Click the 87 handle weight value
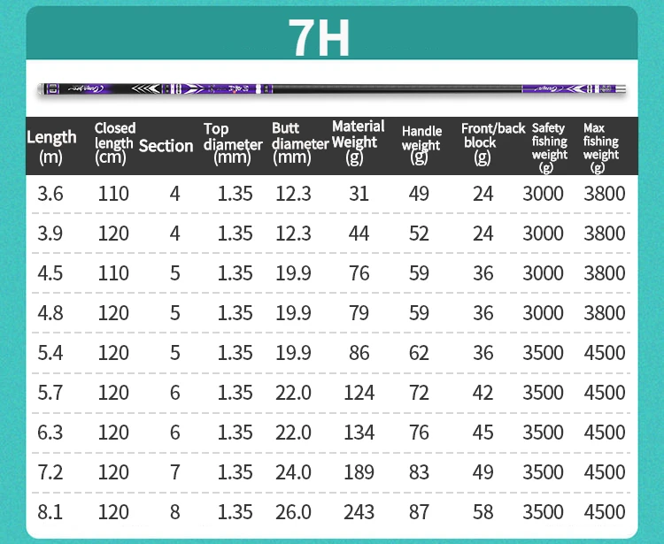The width and height of the screenshot is (664, 544). point(419,512)
